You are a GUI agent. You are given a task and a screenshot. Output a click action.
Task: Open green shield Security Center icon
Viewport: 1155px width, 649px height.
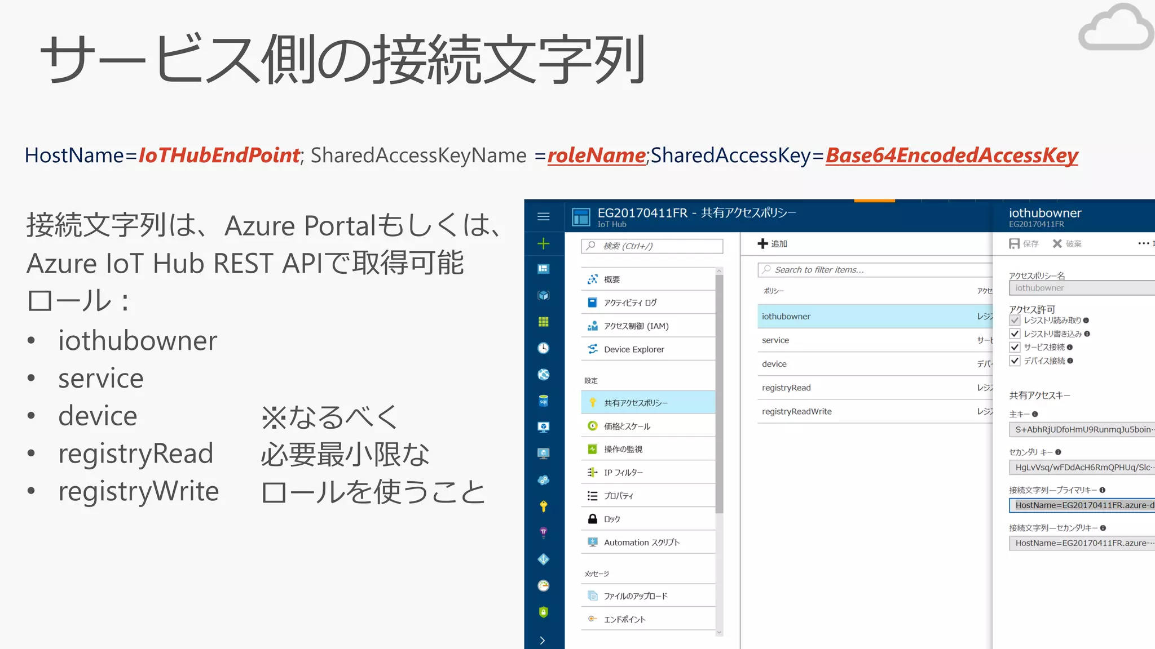coord(543,612)
